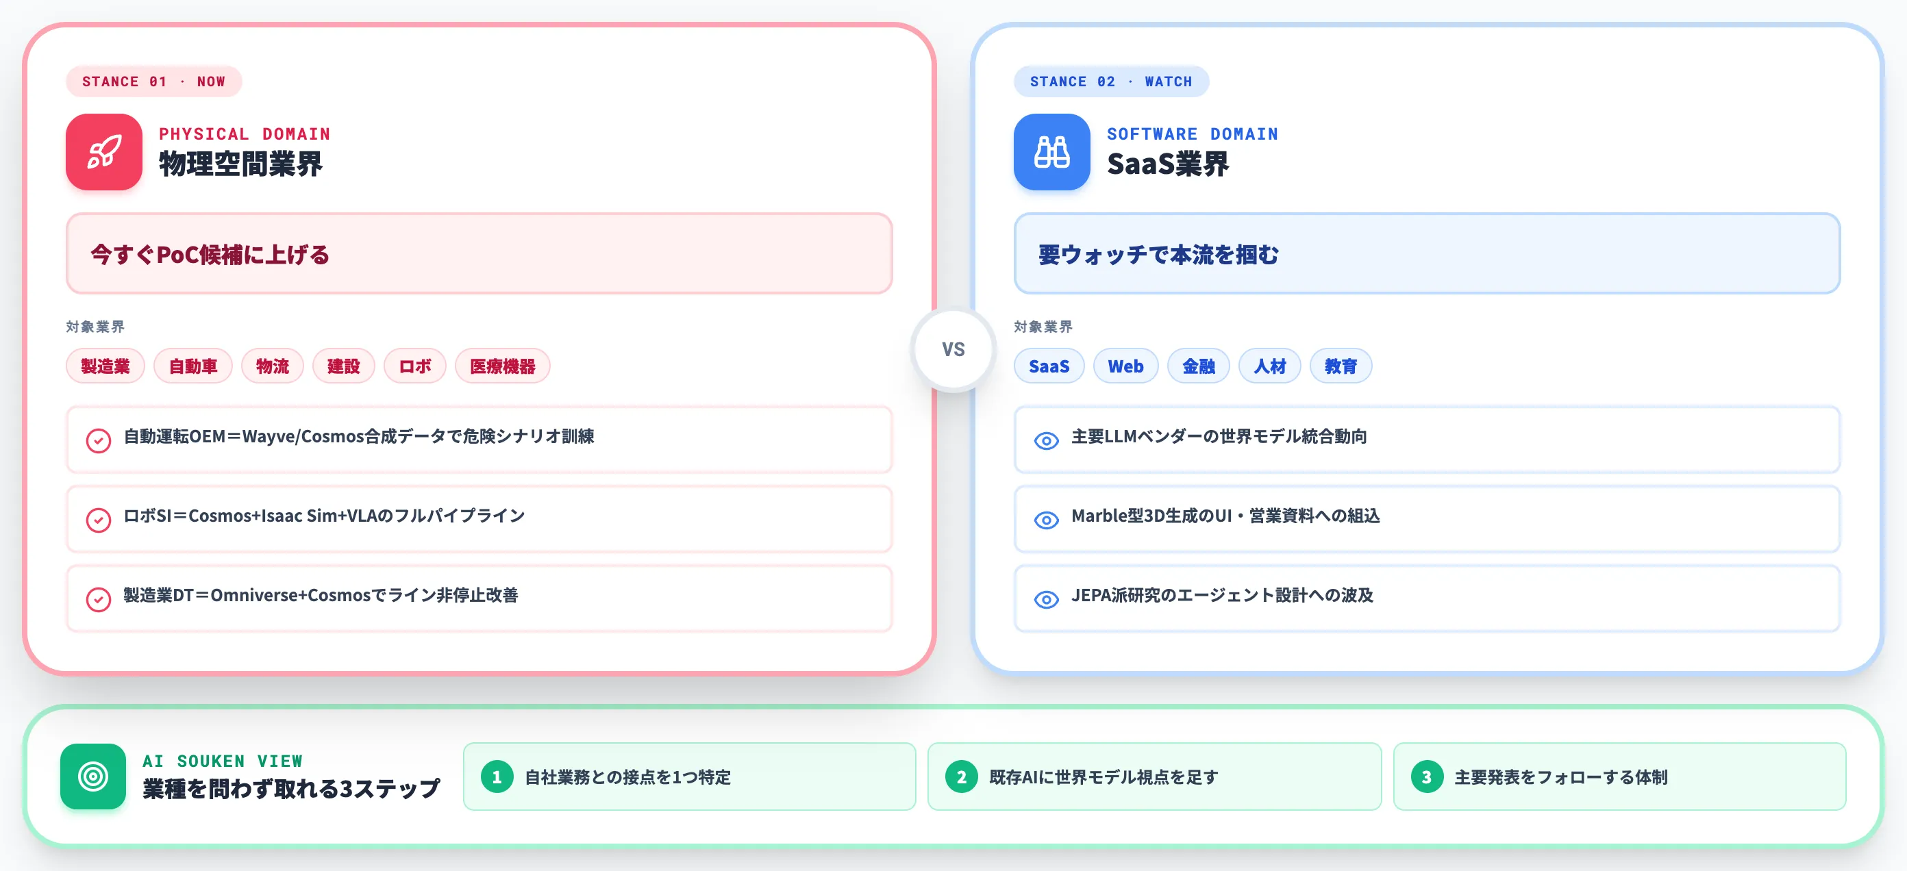Image resolution: width=1907 pixels, height=871 pixels.
Task: Select the 金融 industry tag
Action: (1198, 366)
